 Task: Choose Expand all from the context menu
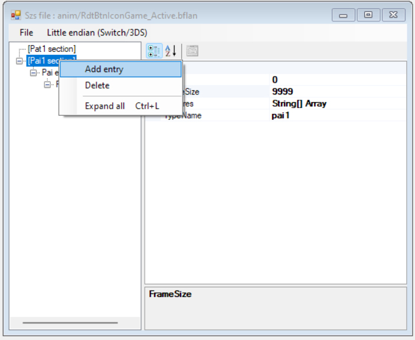120,106
